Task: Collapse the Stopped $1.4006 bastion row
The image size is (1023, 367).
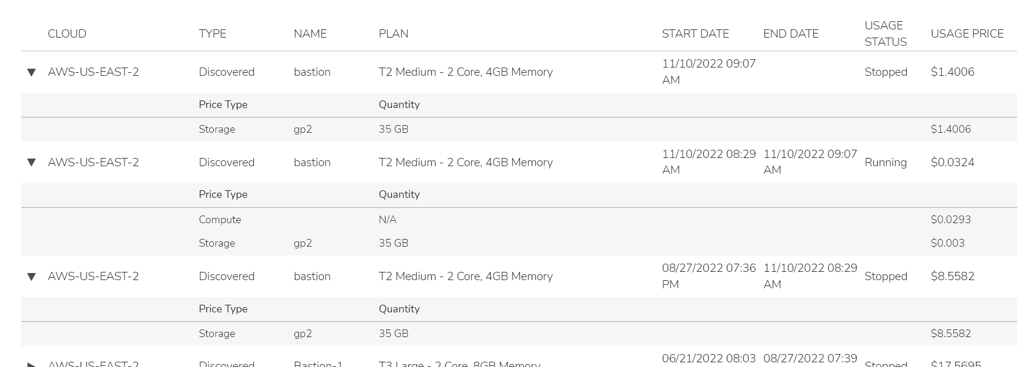Action: (x=32, y=72)
